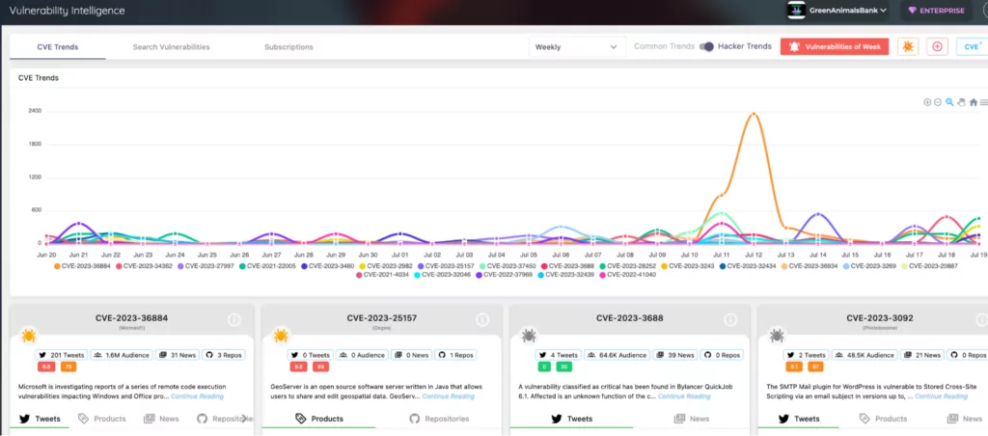Screen dimensions: 988x436
Task: Toggle CVE-2023-27997 series in chart legend
Action: pyautogui.click(x=206, y=266)
